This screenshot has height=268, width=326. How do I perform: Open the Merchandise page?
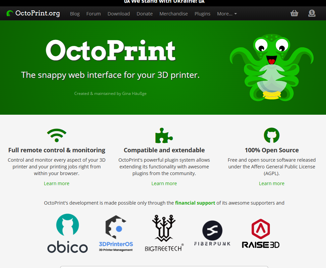(x=174, y=14)
